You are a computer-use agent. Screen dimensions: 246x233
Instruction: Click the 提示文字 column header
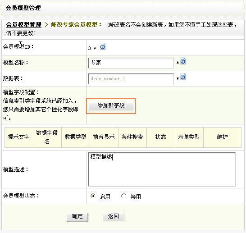[x=19, y=137]
